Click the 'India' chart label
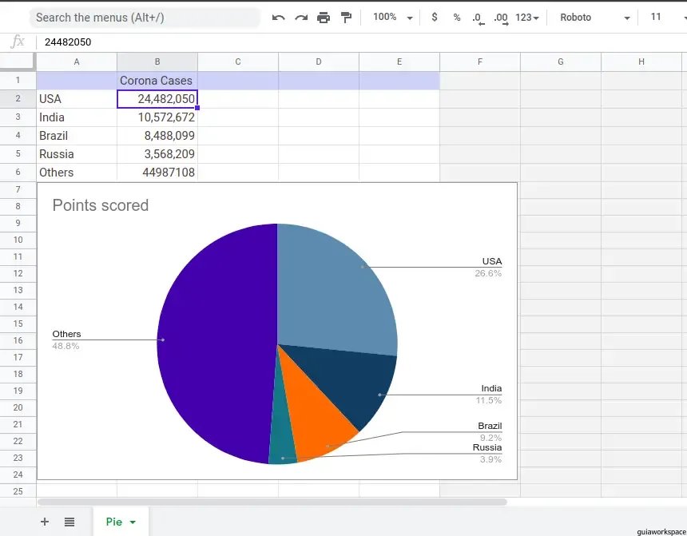Image resolution: width=687 pixels, height=536 pixels. [x=491, y=388]
